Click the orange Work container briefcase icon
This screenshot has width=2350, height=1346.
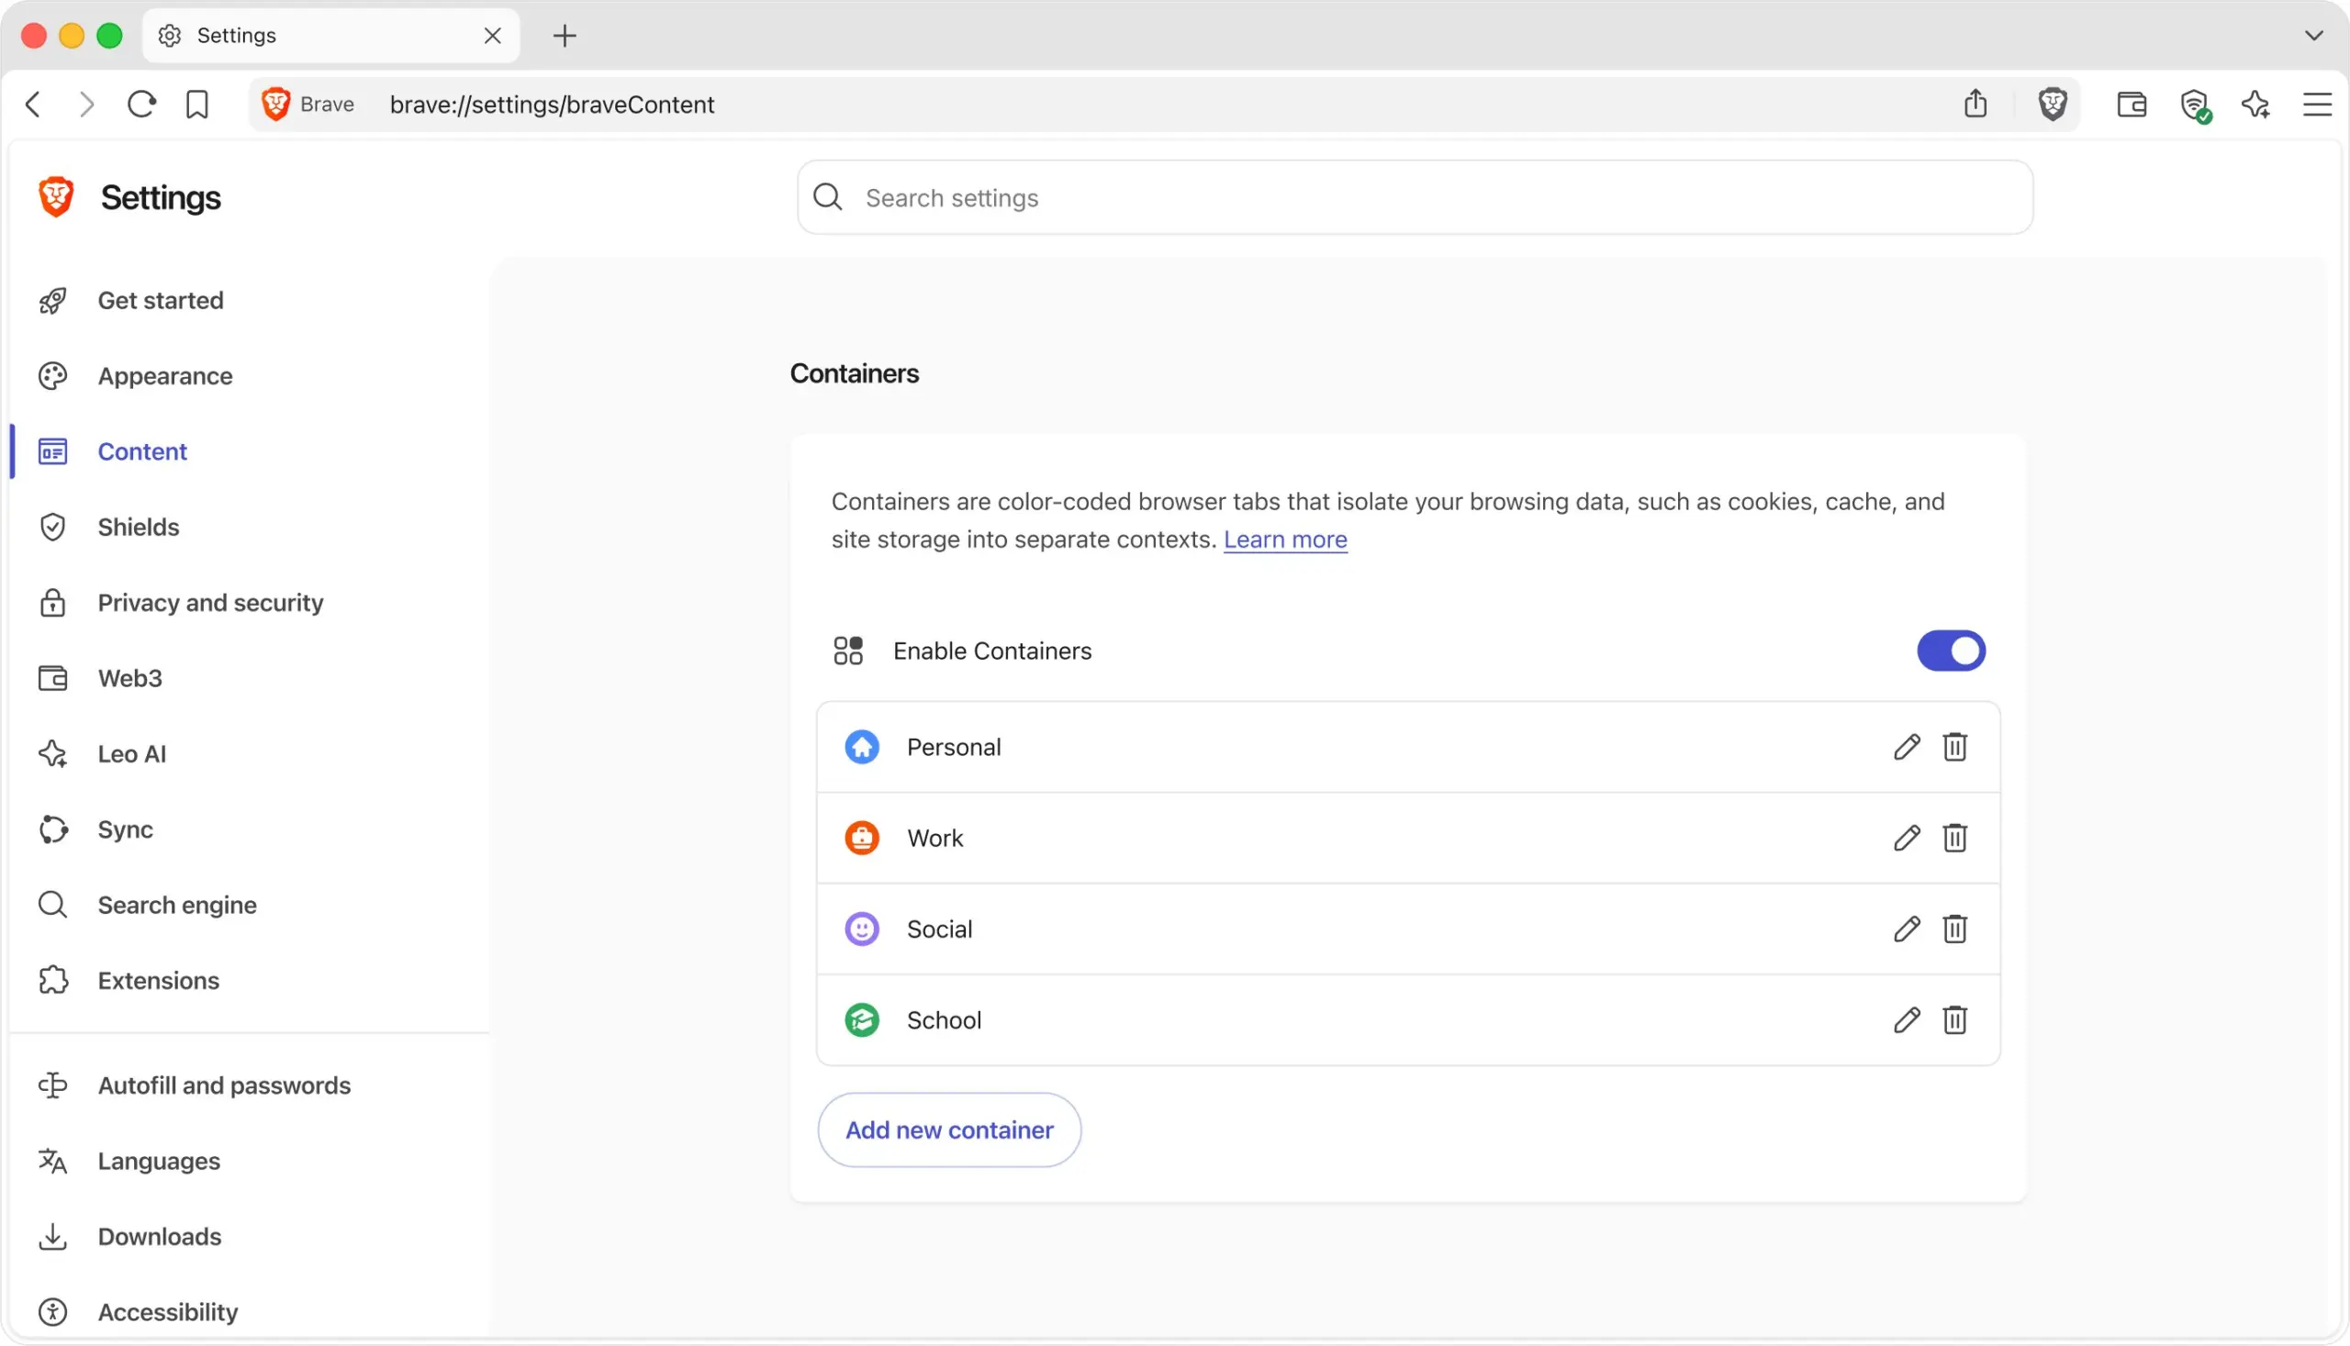pyautogui.click(x=861, y=838)
